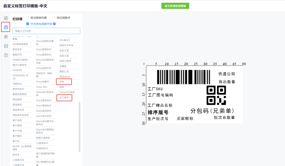This screenshot has height=166, width=285.
Task: Click the print items list vertical scrollbar
Action: 79,127
